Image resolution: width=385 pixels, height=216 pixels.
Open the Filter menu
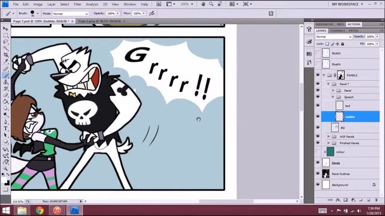pos(78,4)
